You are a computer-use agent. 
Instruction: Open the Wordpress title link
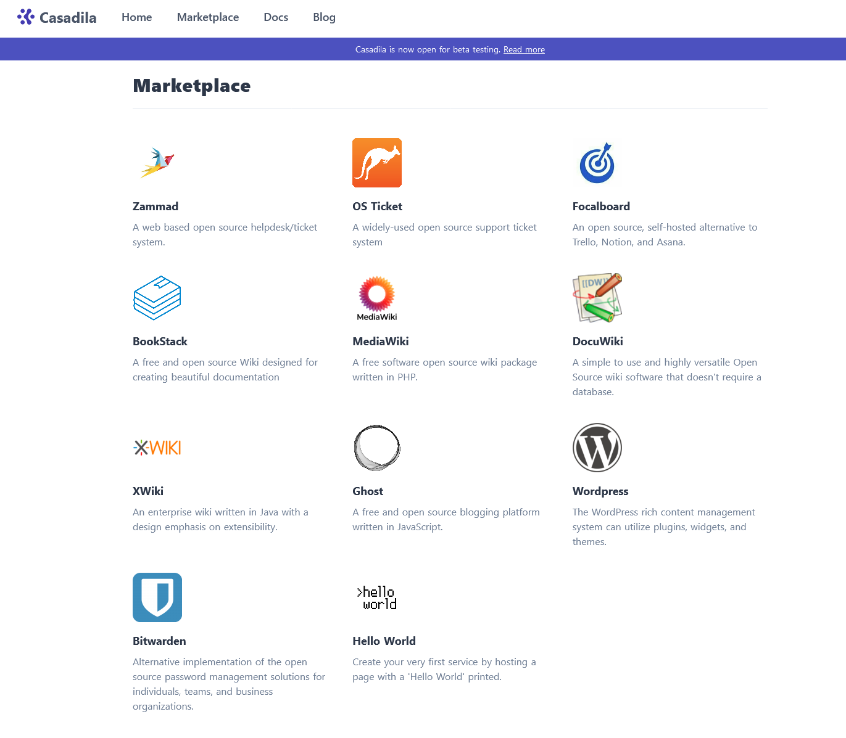point(600,491)
